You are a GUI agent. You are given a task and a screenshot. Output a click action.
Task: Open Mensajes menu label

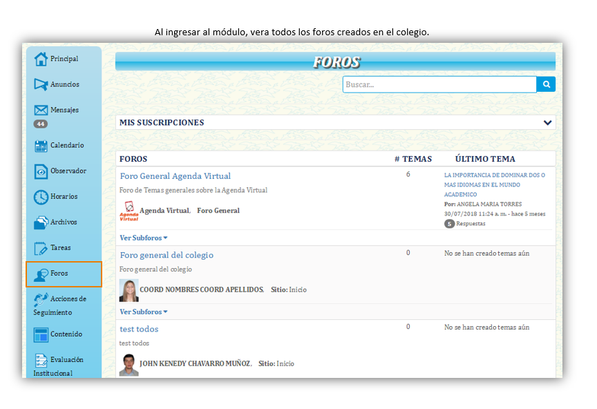[65, 110]
